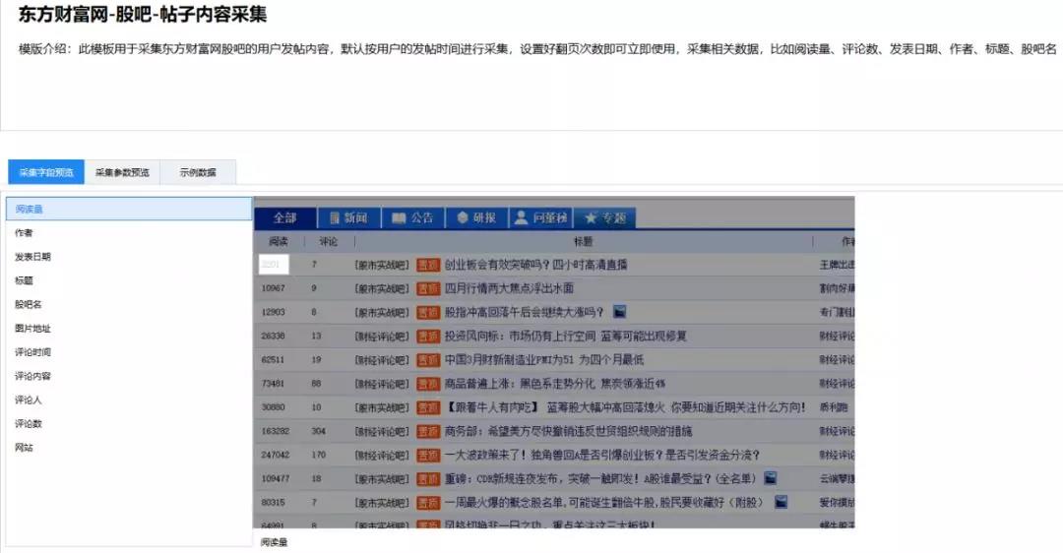Click the 标题 column header
The image size is (1063, 553).
tap(583, 241)
